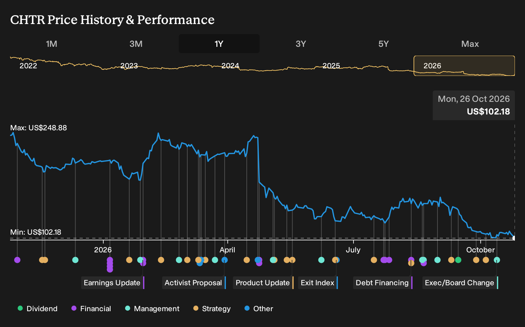Click the lone teal Management dot before 2026
Viewport: 525px width, 327px height.
[75, 260]
